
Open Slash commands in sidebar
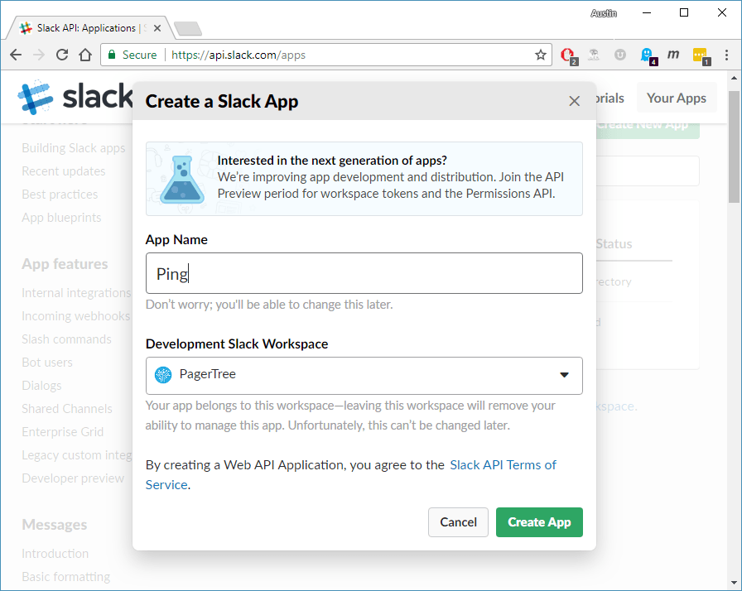[66, 339]
